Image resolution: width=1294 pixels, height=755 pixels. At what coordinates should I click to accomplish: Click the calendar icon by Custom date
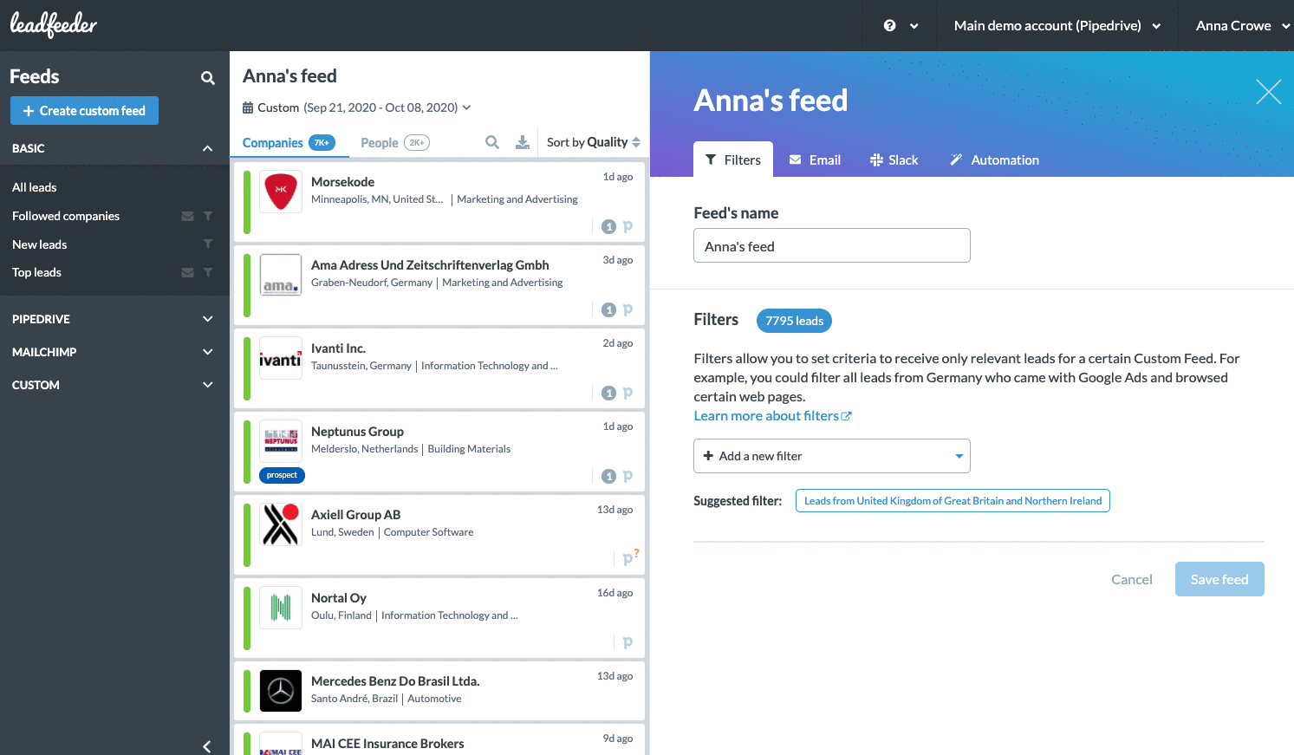248,107
